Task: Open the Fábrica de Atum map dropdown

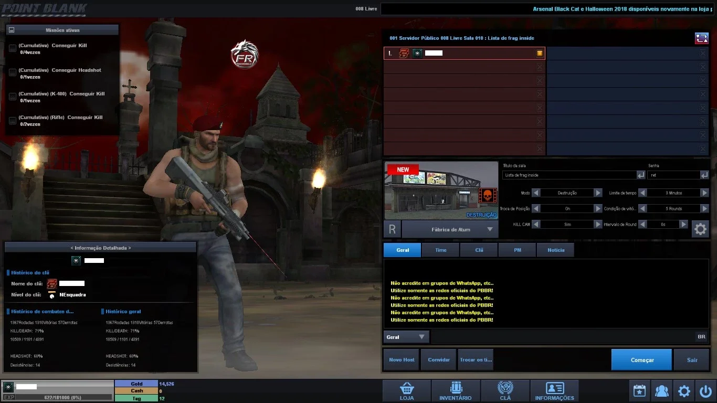Action: pos(450,229)
